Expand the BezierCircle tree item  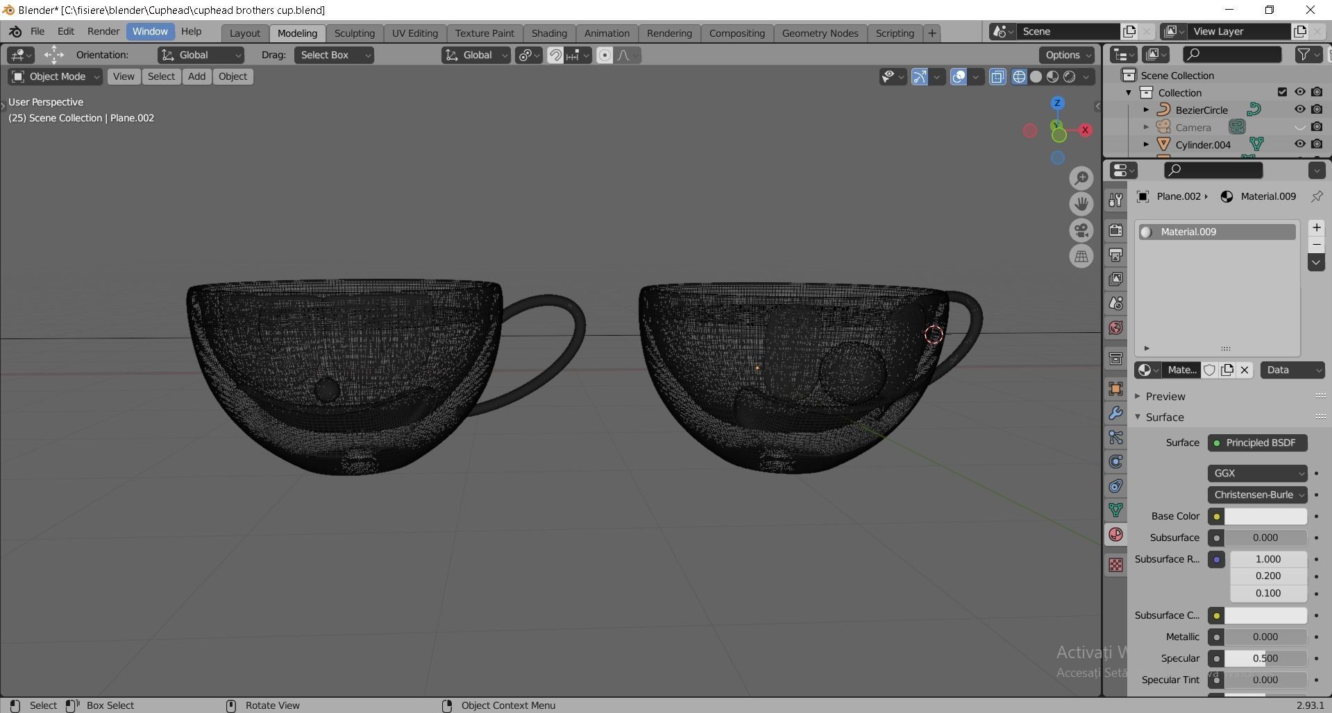pyautogui.click(x=1146, y=110)
